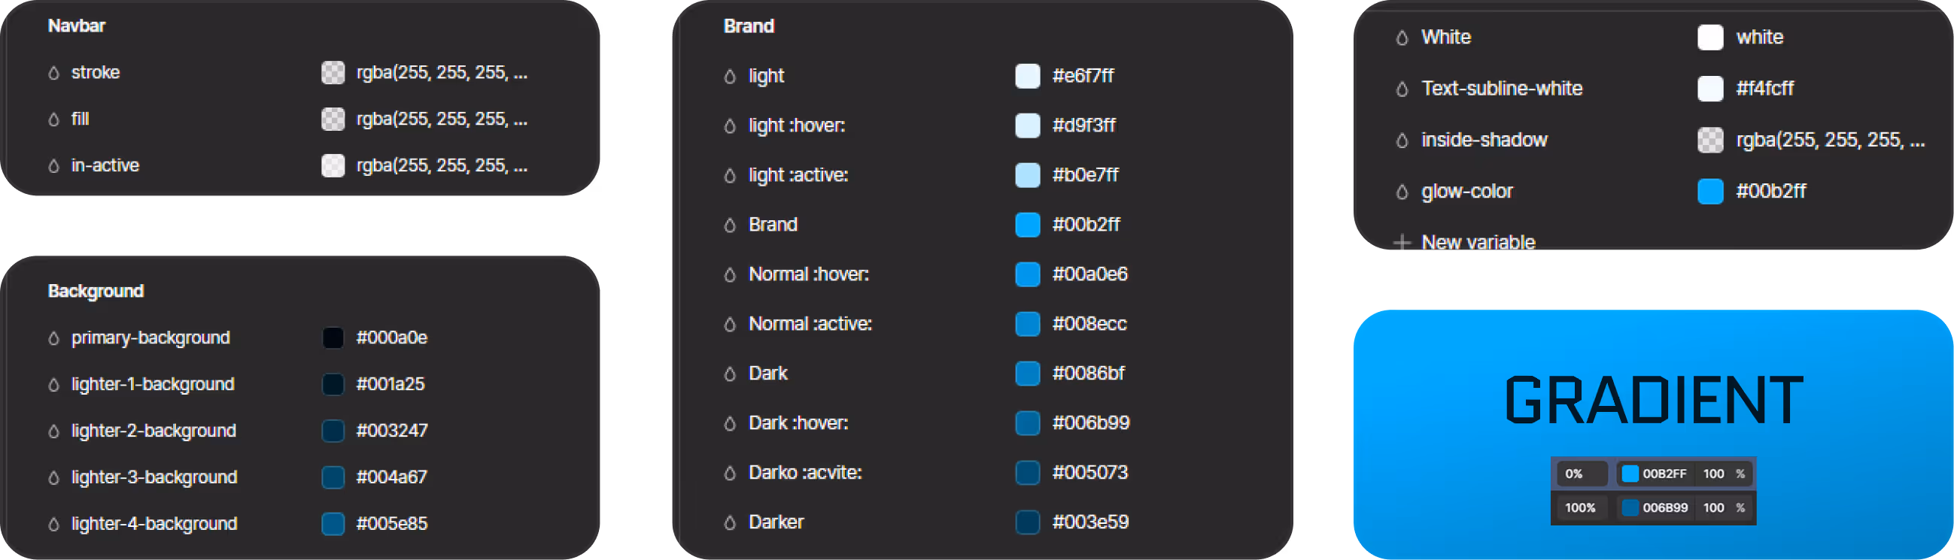Click the plus icon for New variable
1954x560 pixels.
[1402, 243]
